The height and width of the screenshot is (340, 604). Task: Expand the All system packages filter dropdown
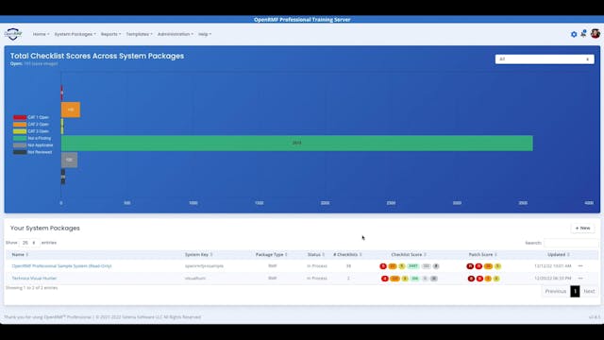[545, 59]
